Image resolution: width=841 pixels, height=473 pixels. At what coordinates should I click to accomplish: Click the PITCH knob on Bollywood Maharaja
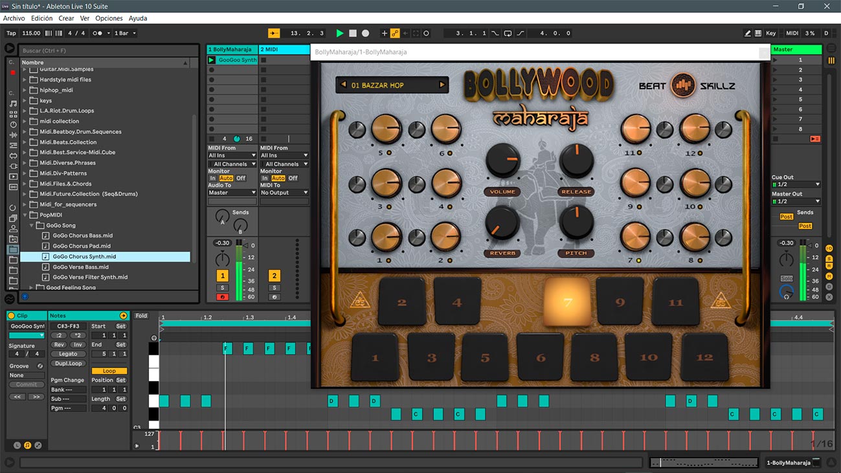point(576,222)
